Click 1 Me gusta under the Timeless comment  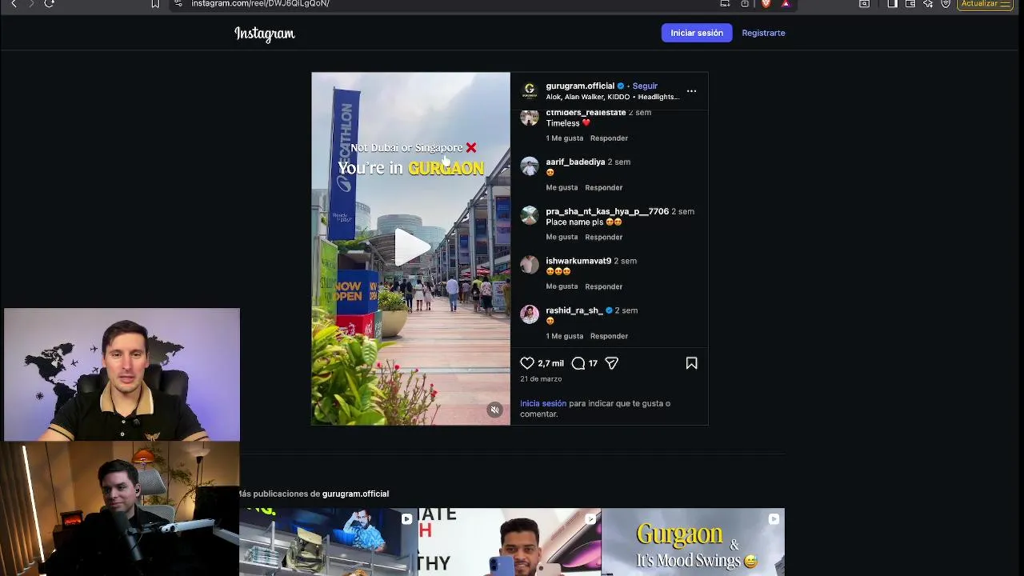click(x=565, y=138)
